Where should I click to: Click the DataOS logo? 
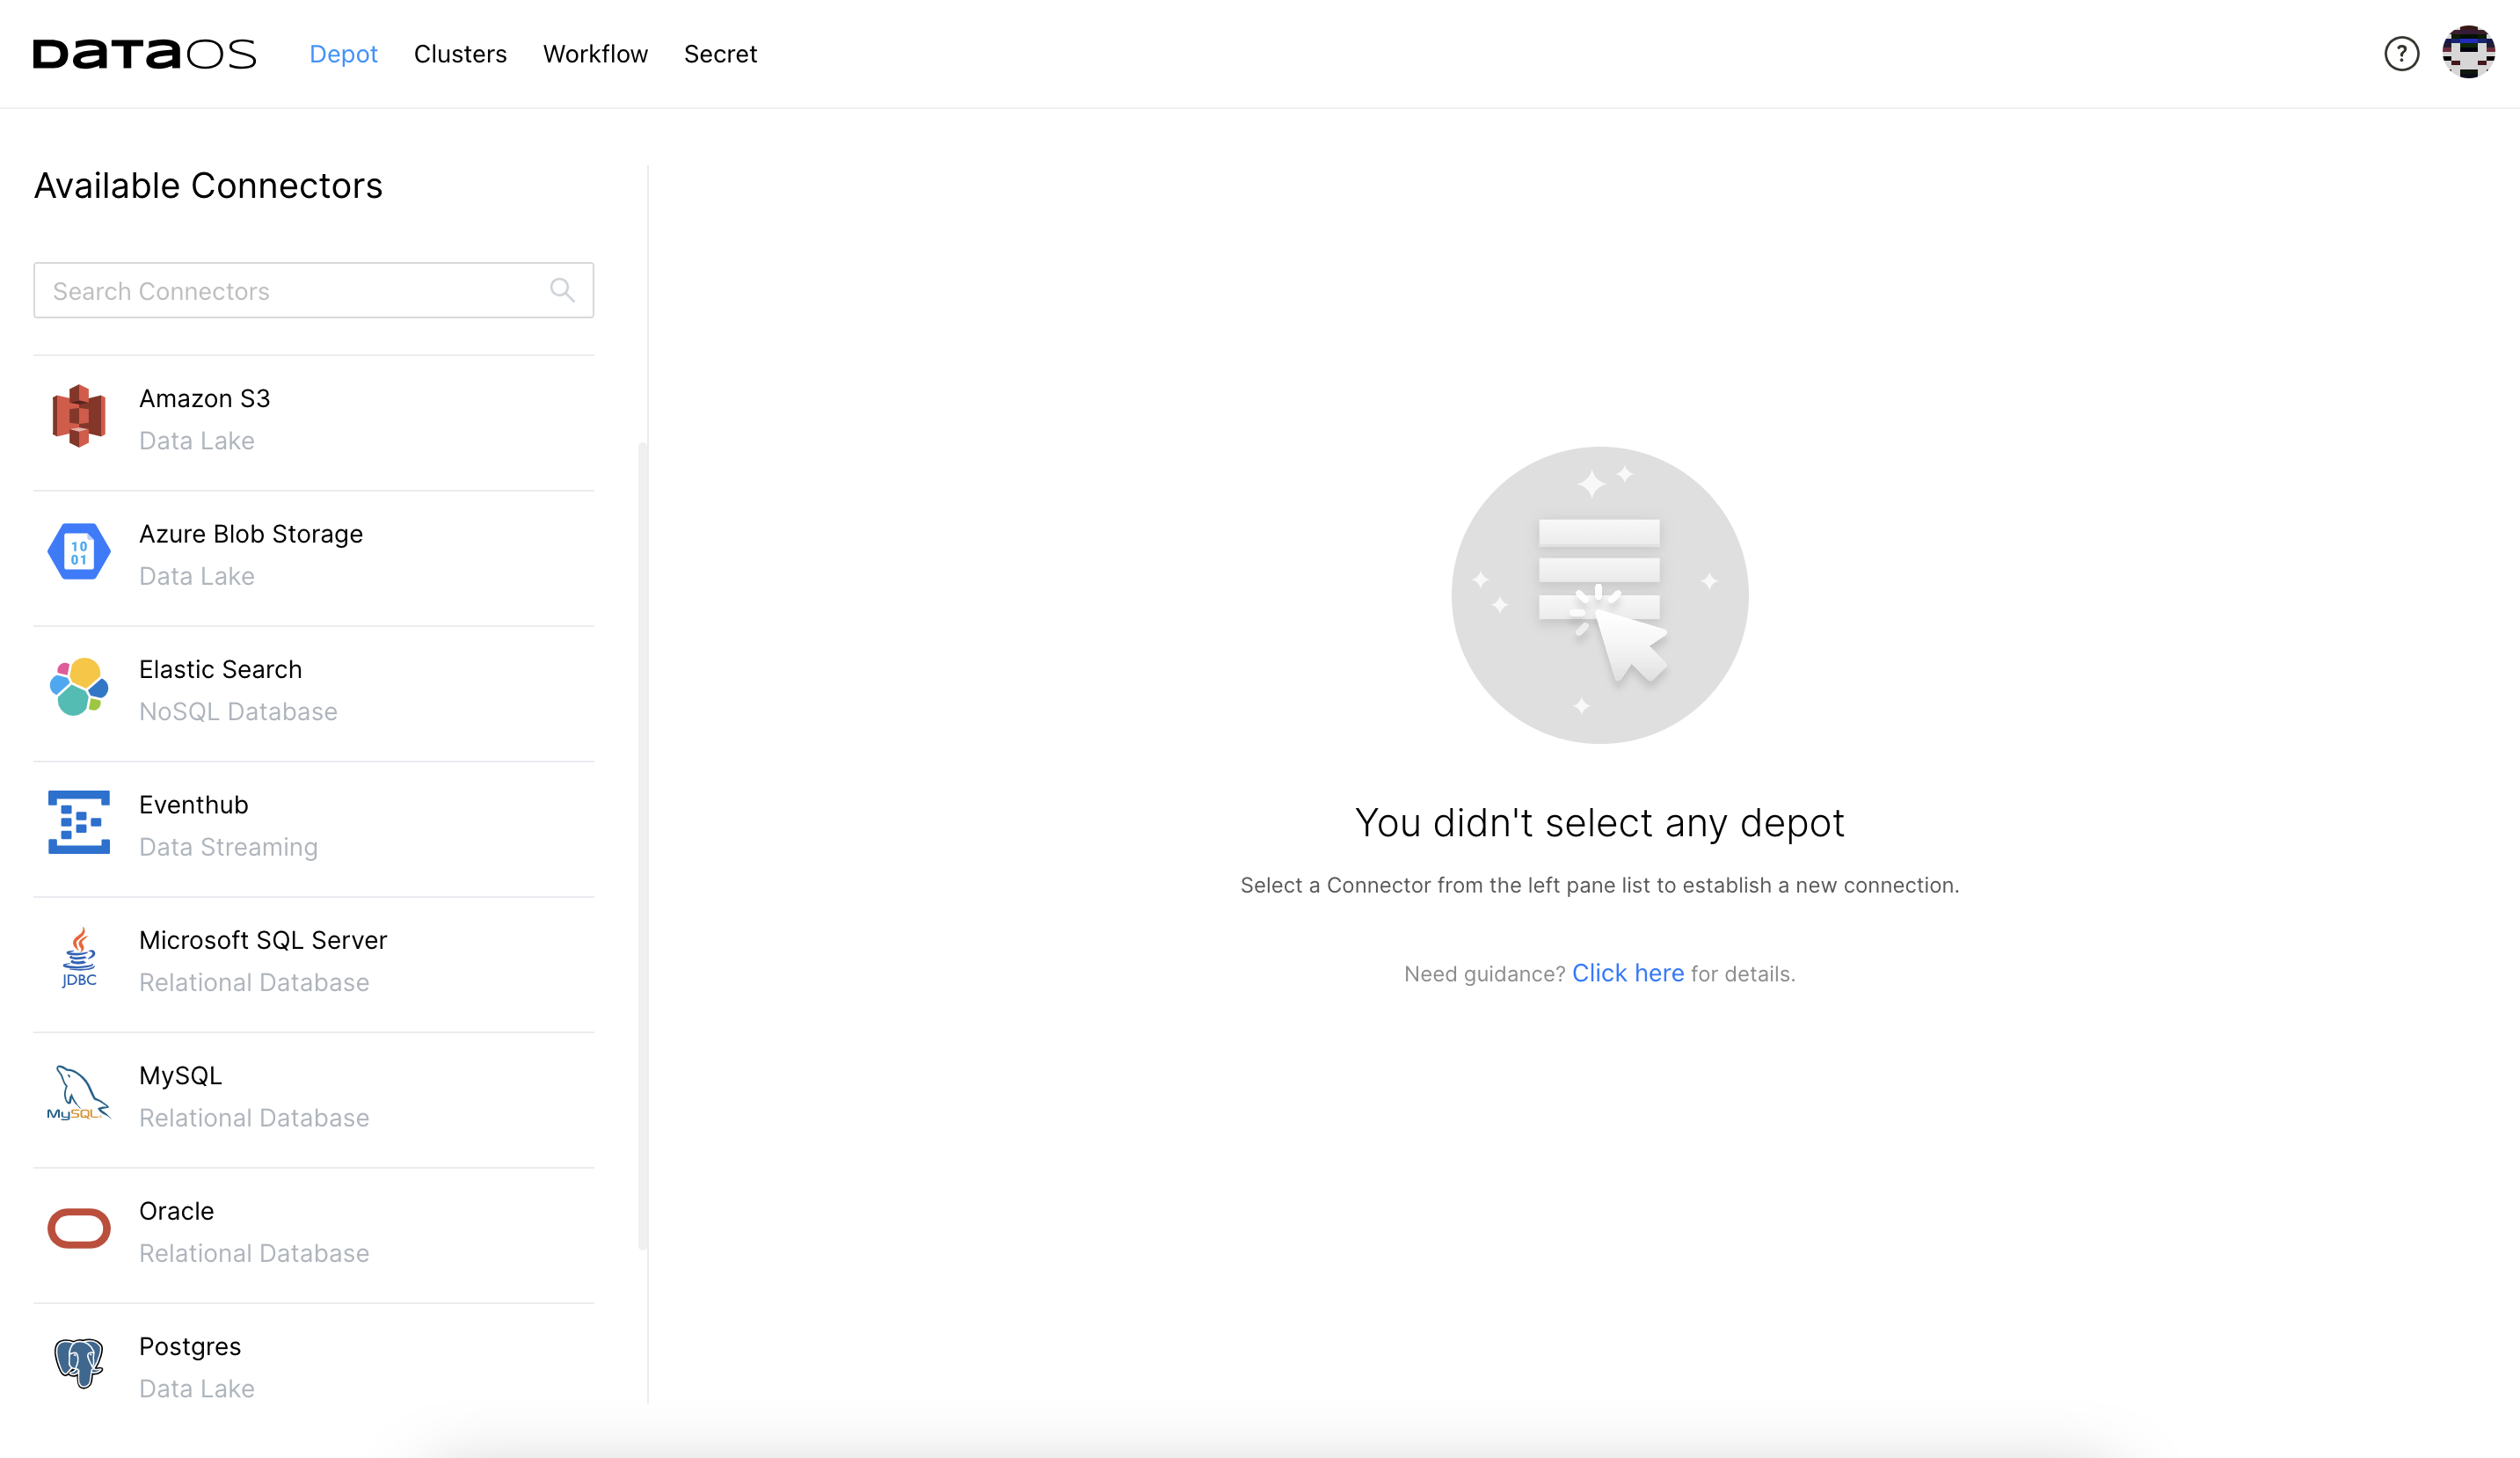tap(144, 54)
